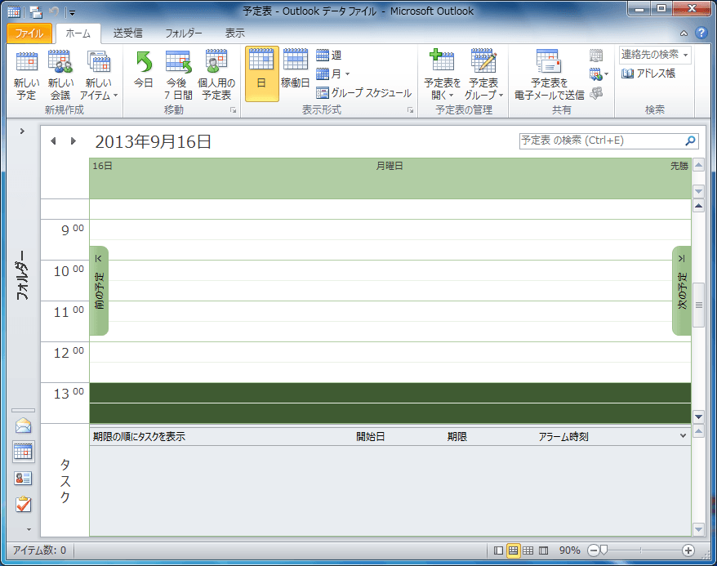Viewport: 717px width, 566px height.
Task: Zoom in with the plus button
Action: pos(688,550)
